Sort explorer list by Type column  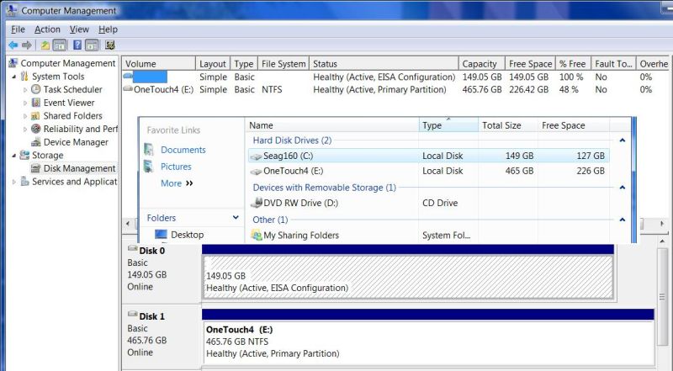tap(448, 125)
